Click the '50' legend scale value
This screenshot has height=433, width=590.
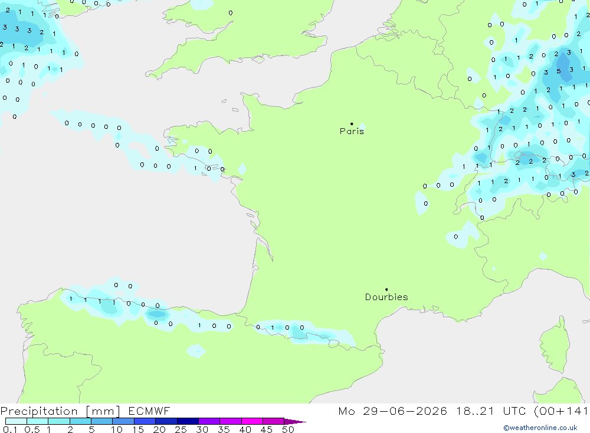click(x=288, y=429)
